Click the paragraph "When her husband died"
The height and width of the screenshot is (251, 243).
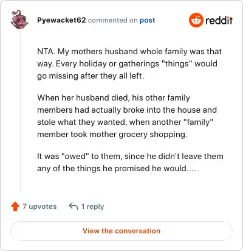coord(127,116)
